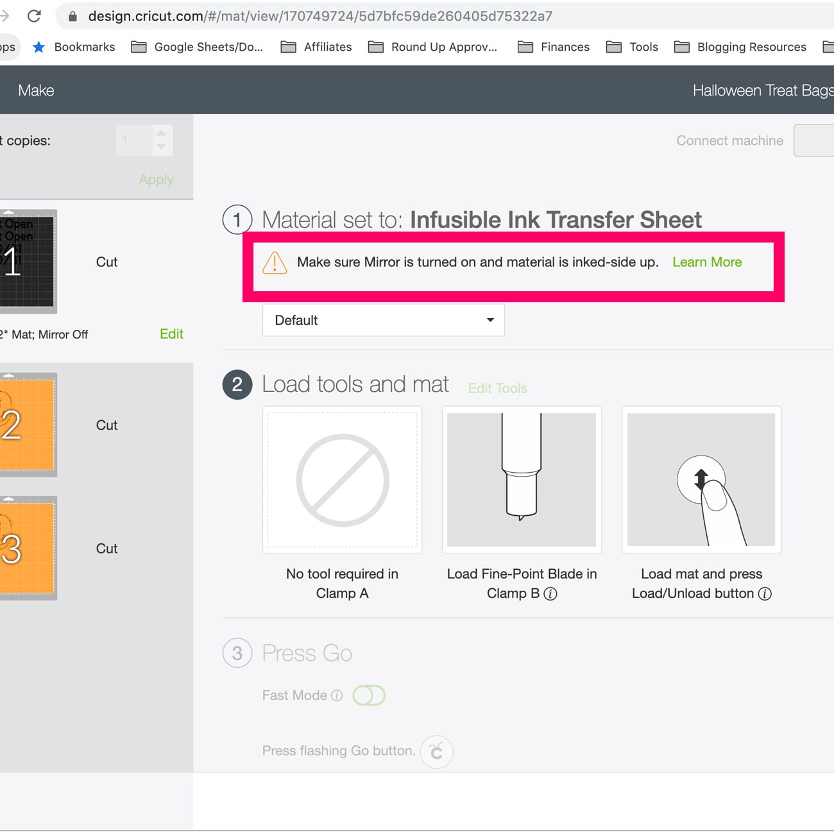Reload the page with the refresh icon
This screenshot has width=834, height=834.
pos(34,16)
